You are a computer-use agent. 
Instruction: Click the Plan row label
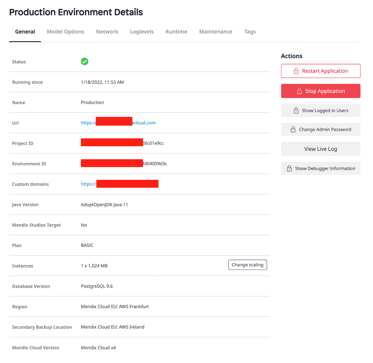pyautogui.click(x=17, y=246)
